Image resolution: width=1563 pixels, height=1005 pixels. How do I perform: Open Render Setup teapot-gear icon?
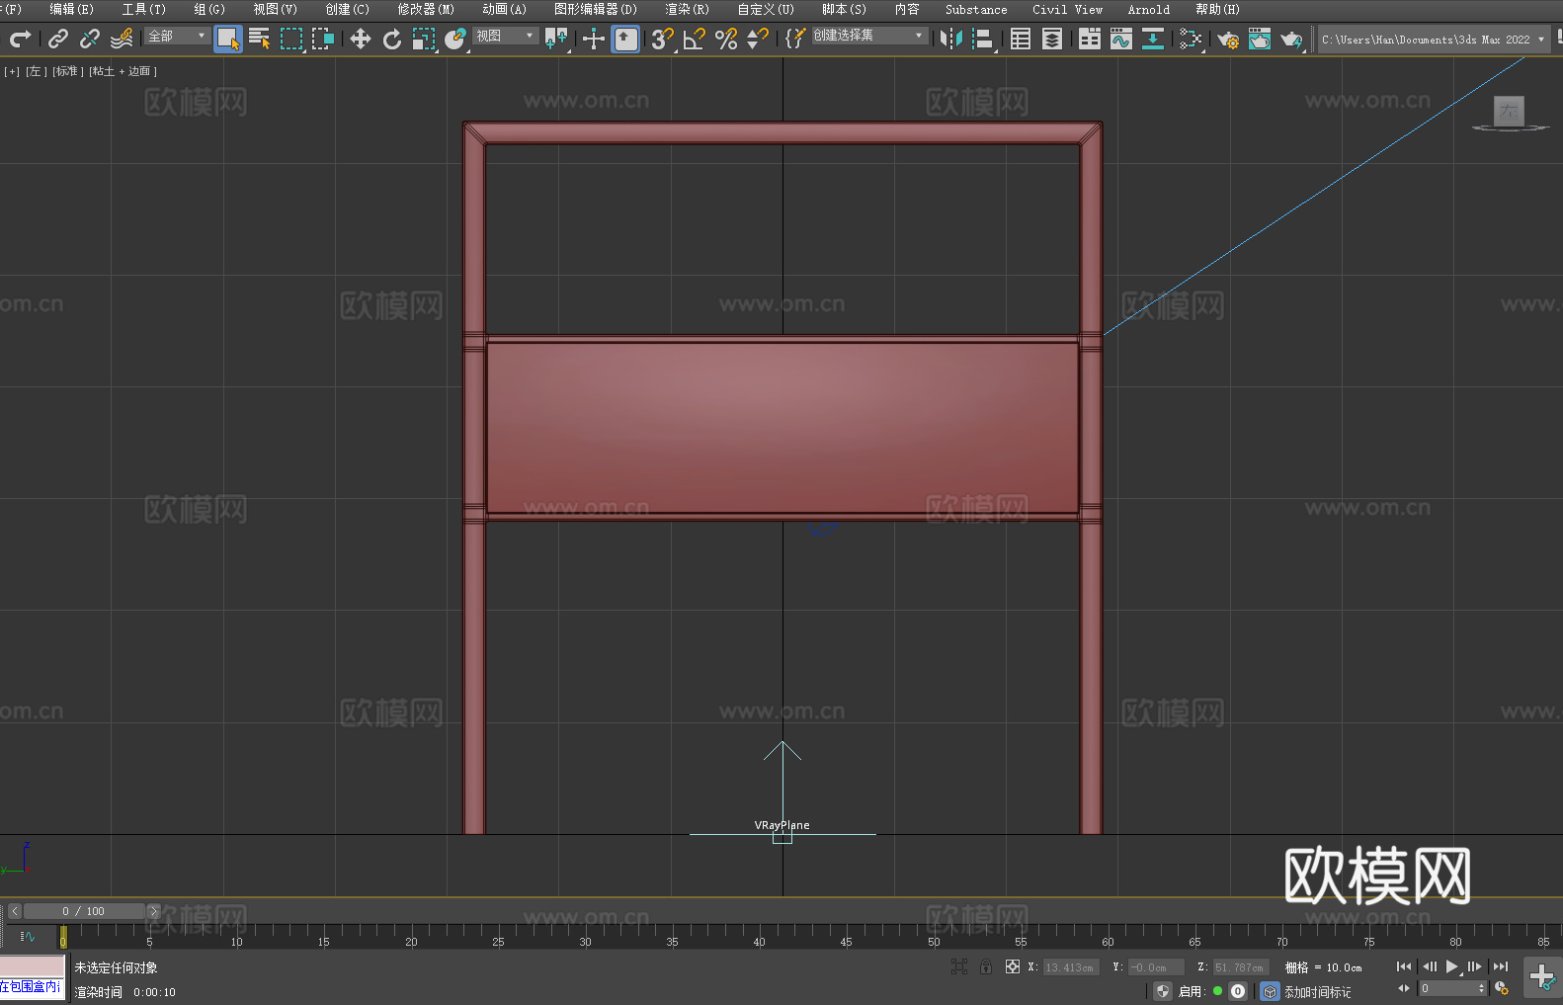(x=1228, y=40)
